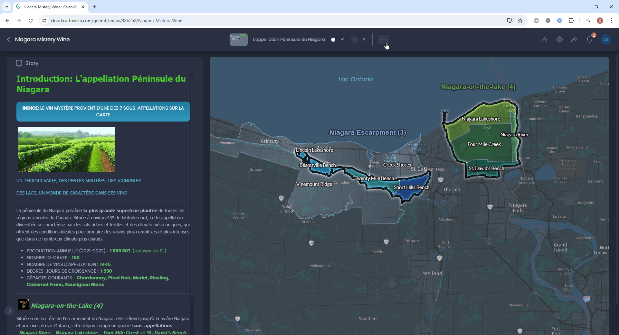Advance to the next story slide

tap(364, 39)
